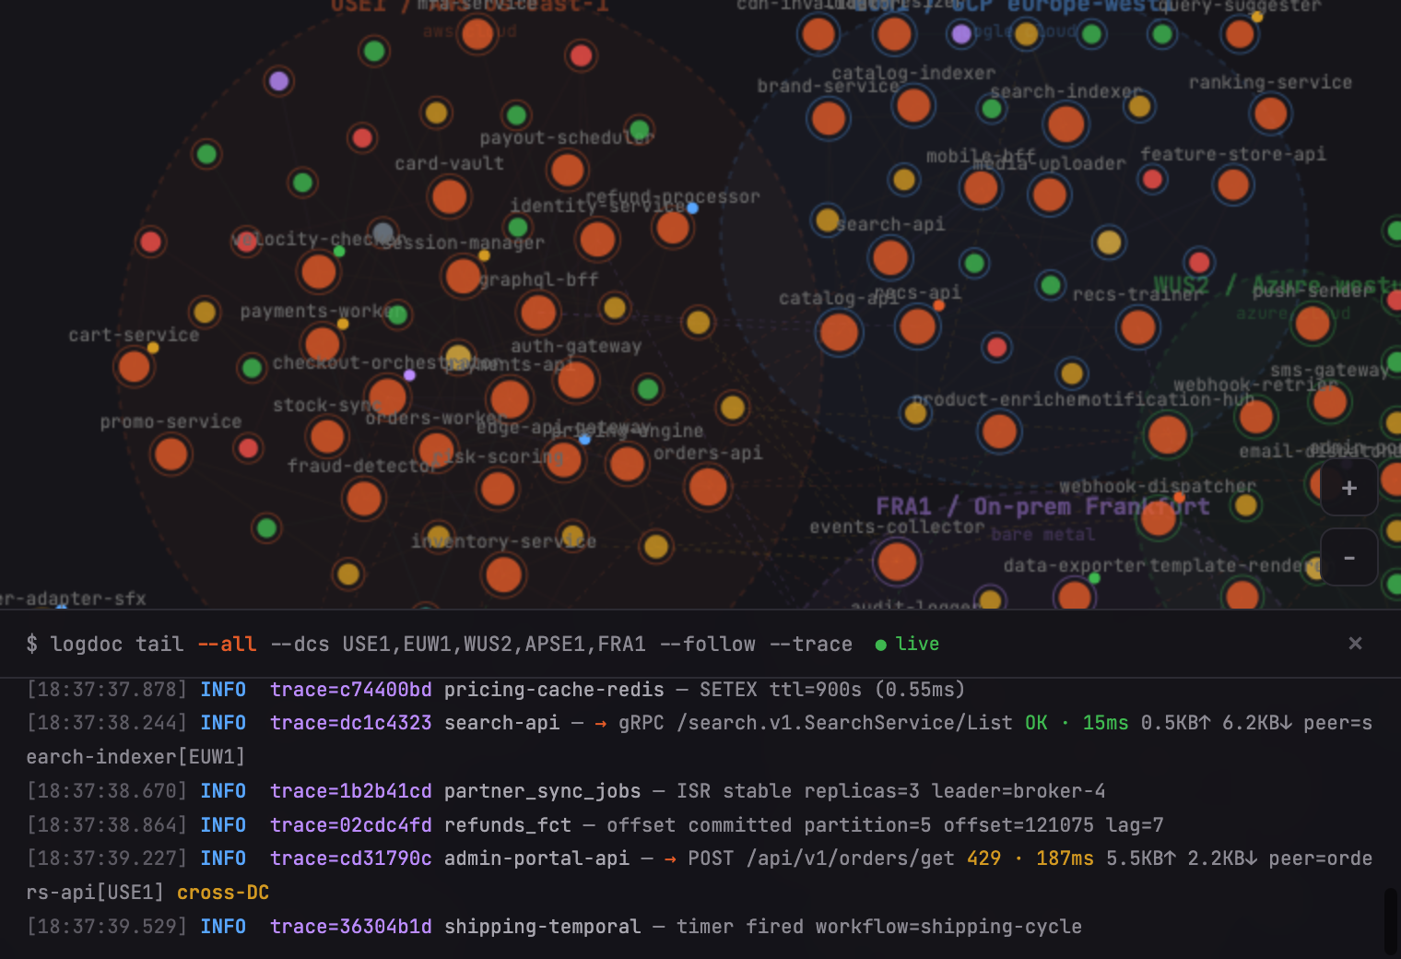Click trace=1b2b41cd in the partner_sync_jobs log line
1401x959 pixels.
click(x=351, y=791)
